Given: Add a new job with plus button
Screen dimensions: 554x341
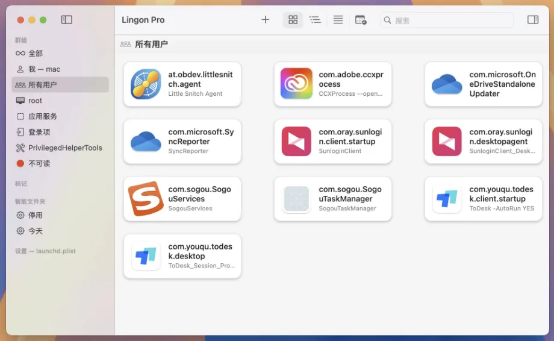Looking at the screenshot, I should click(265, 20).
